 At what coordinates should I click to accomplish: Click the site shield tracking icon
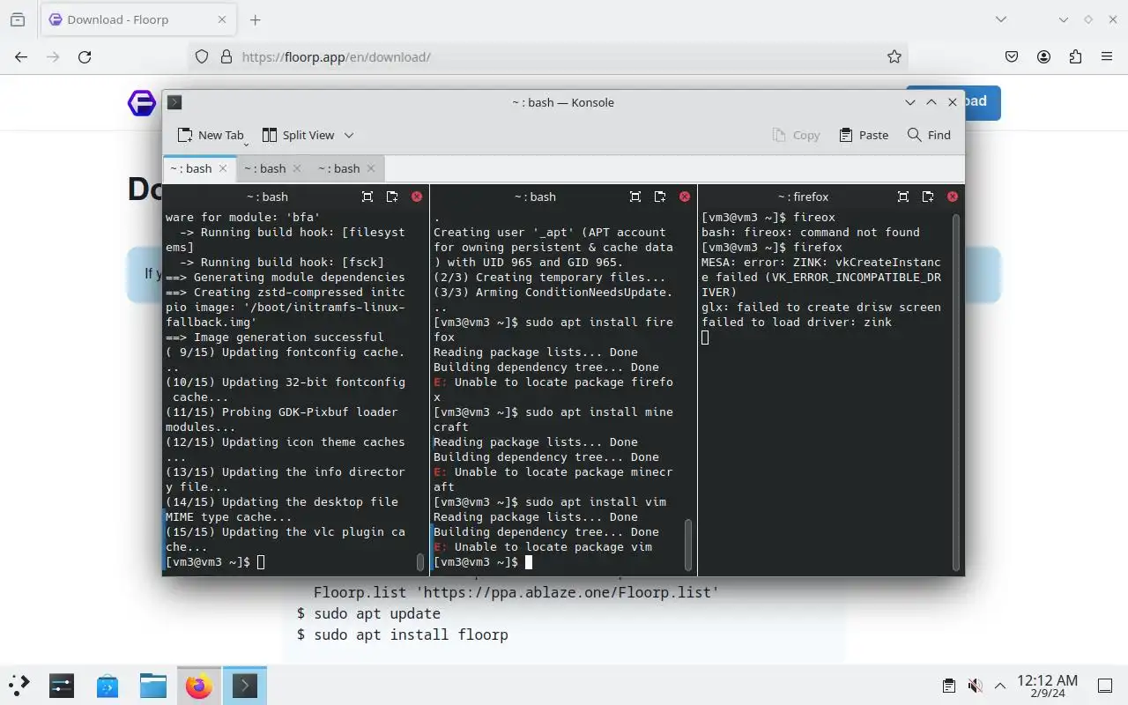click(x=202, y=56)
